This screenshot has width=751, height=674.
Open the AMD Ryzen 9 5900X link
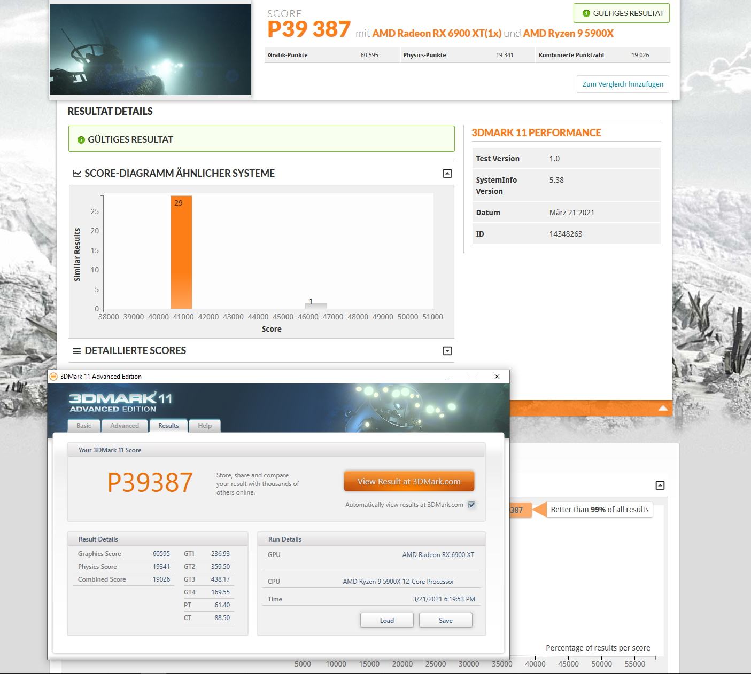coord(568,33)
